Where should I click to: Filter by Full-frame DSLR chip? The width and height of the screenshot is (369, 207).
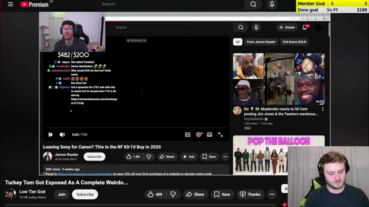tap(294, 42)
